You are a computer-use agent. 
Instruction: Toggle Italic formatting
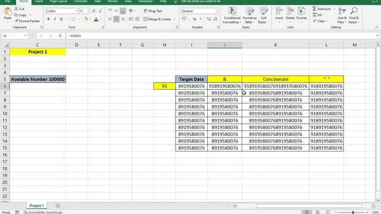[55, 19]
